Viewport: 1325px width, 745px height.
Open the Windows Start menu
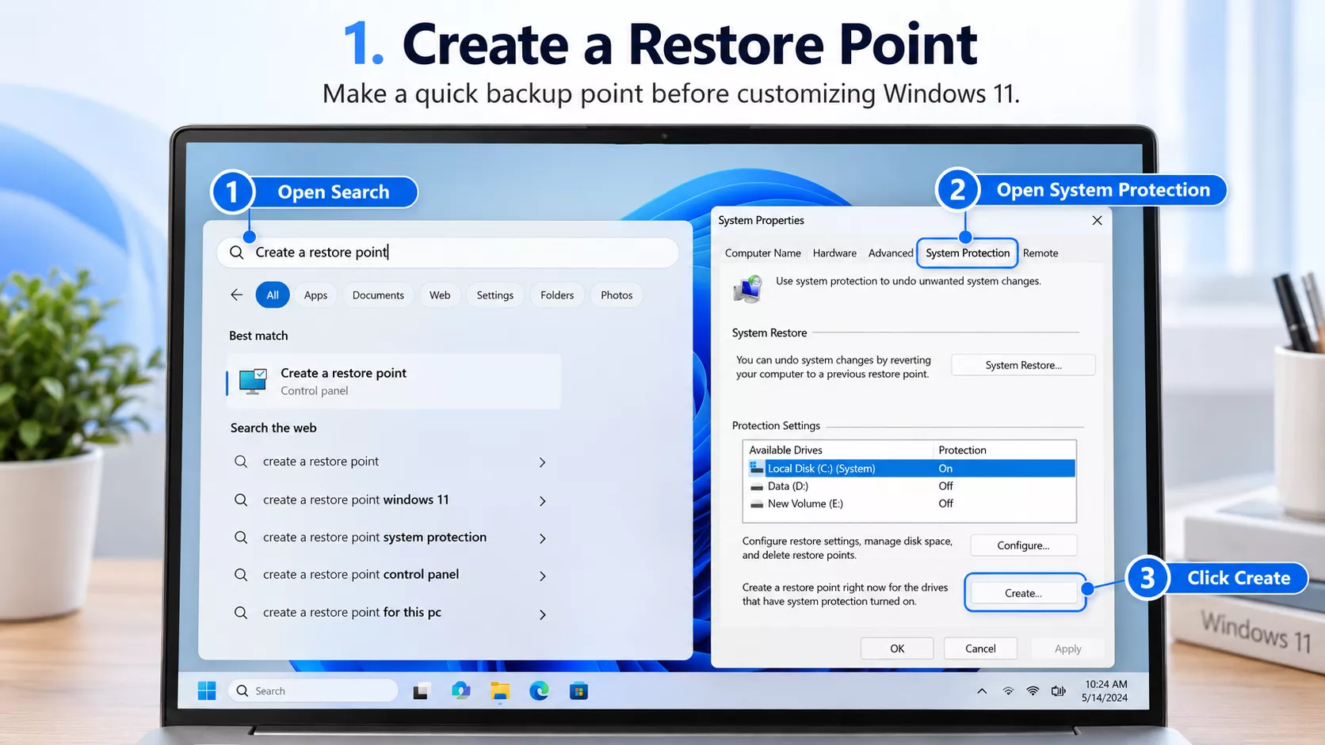tap(207, 691)
